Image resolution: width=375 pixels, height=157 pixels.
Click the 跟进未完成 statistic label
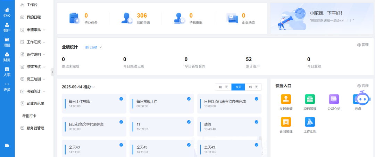pyautogui.click(x=70, y=66)
